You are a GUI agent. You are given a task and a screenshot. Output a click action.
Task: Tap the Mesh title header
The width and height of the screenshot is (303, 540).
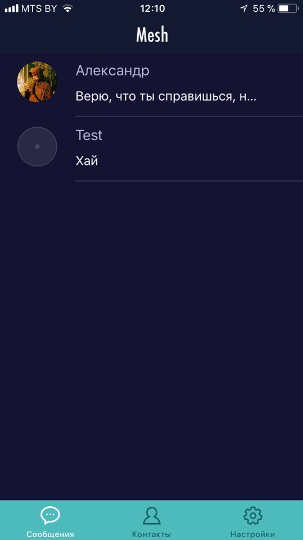(152, 35)
